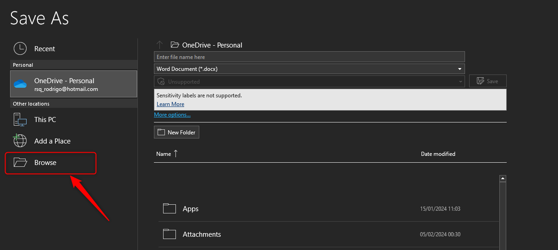Viewport: 558px width, 250px height.
Task: Click the unsupported sensitivity shield icon
Action: click(x=161, y=81)
